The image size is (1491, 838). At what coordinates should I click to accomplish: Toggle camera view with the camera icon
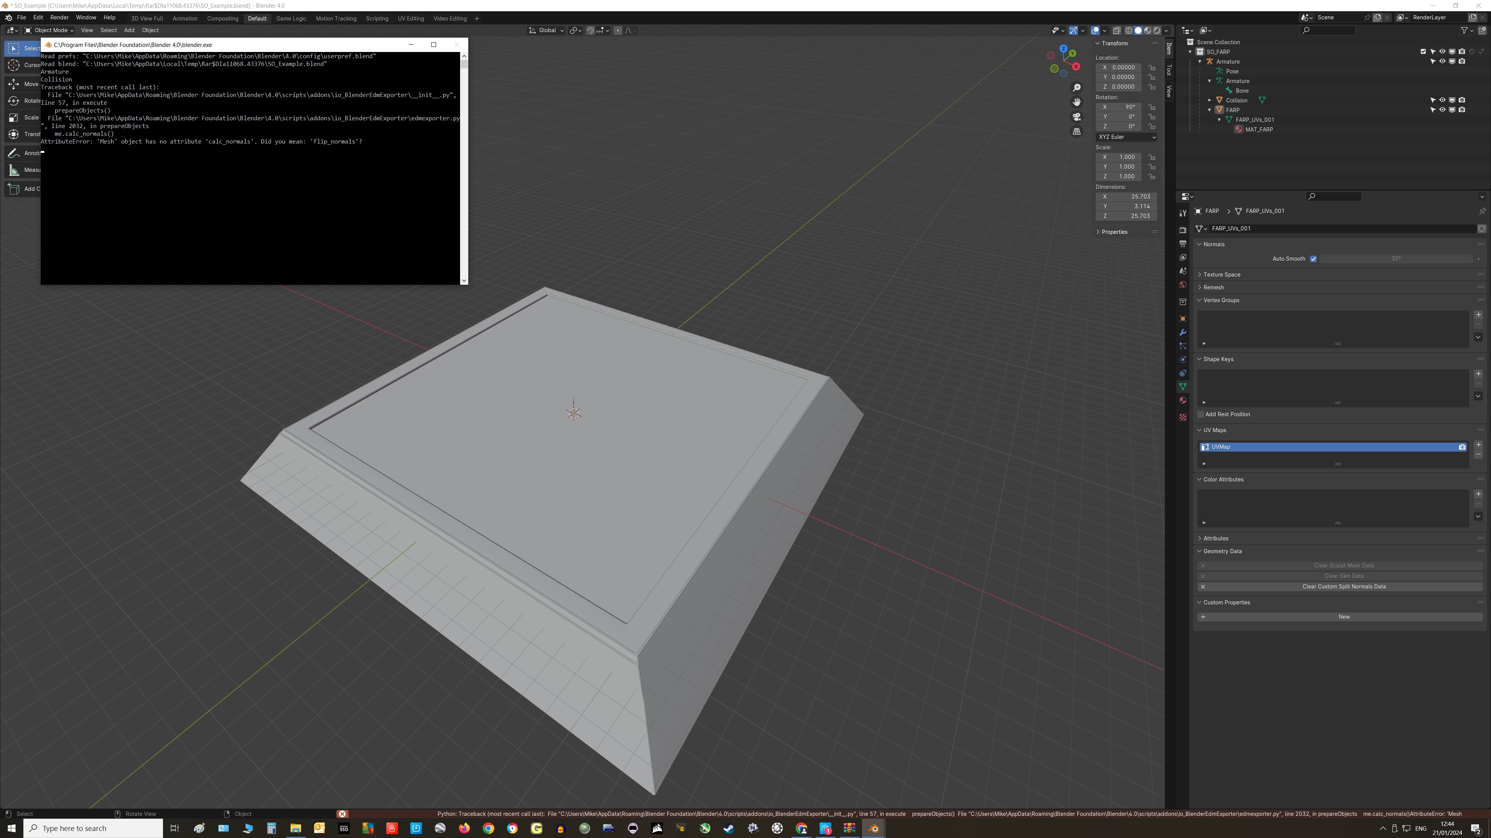1077,117
